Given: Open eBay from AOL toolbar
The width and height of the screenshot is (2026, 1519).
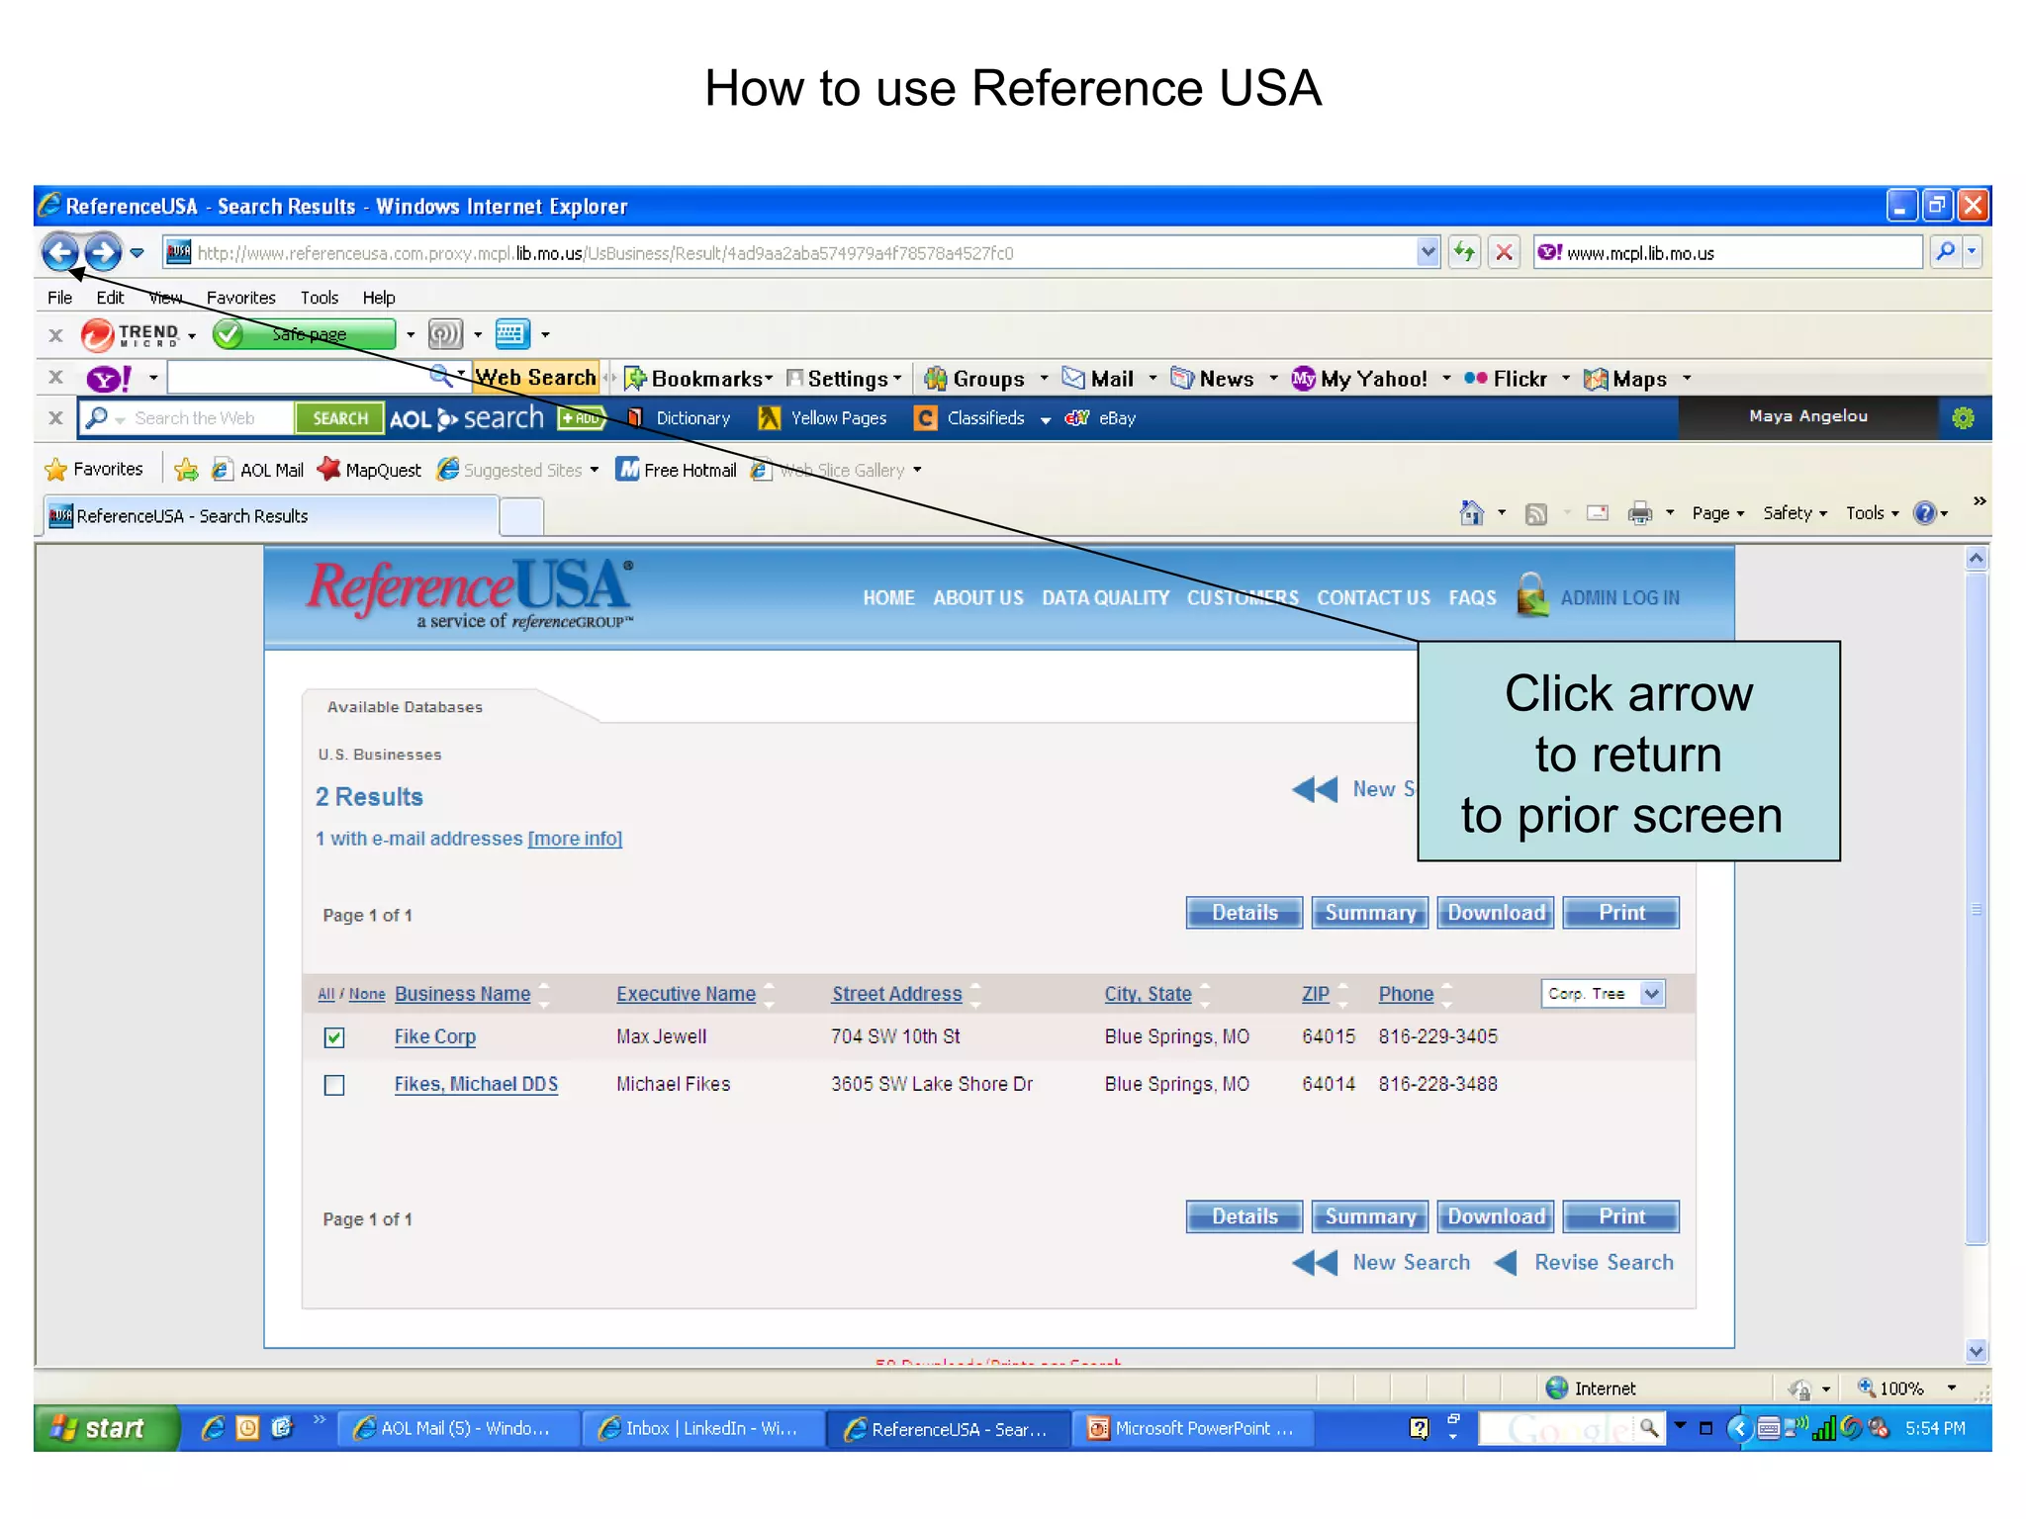Looking at the screenshot, I should coord(1100,418).
